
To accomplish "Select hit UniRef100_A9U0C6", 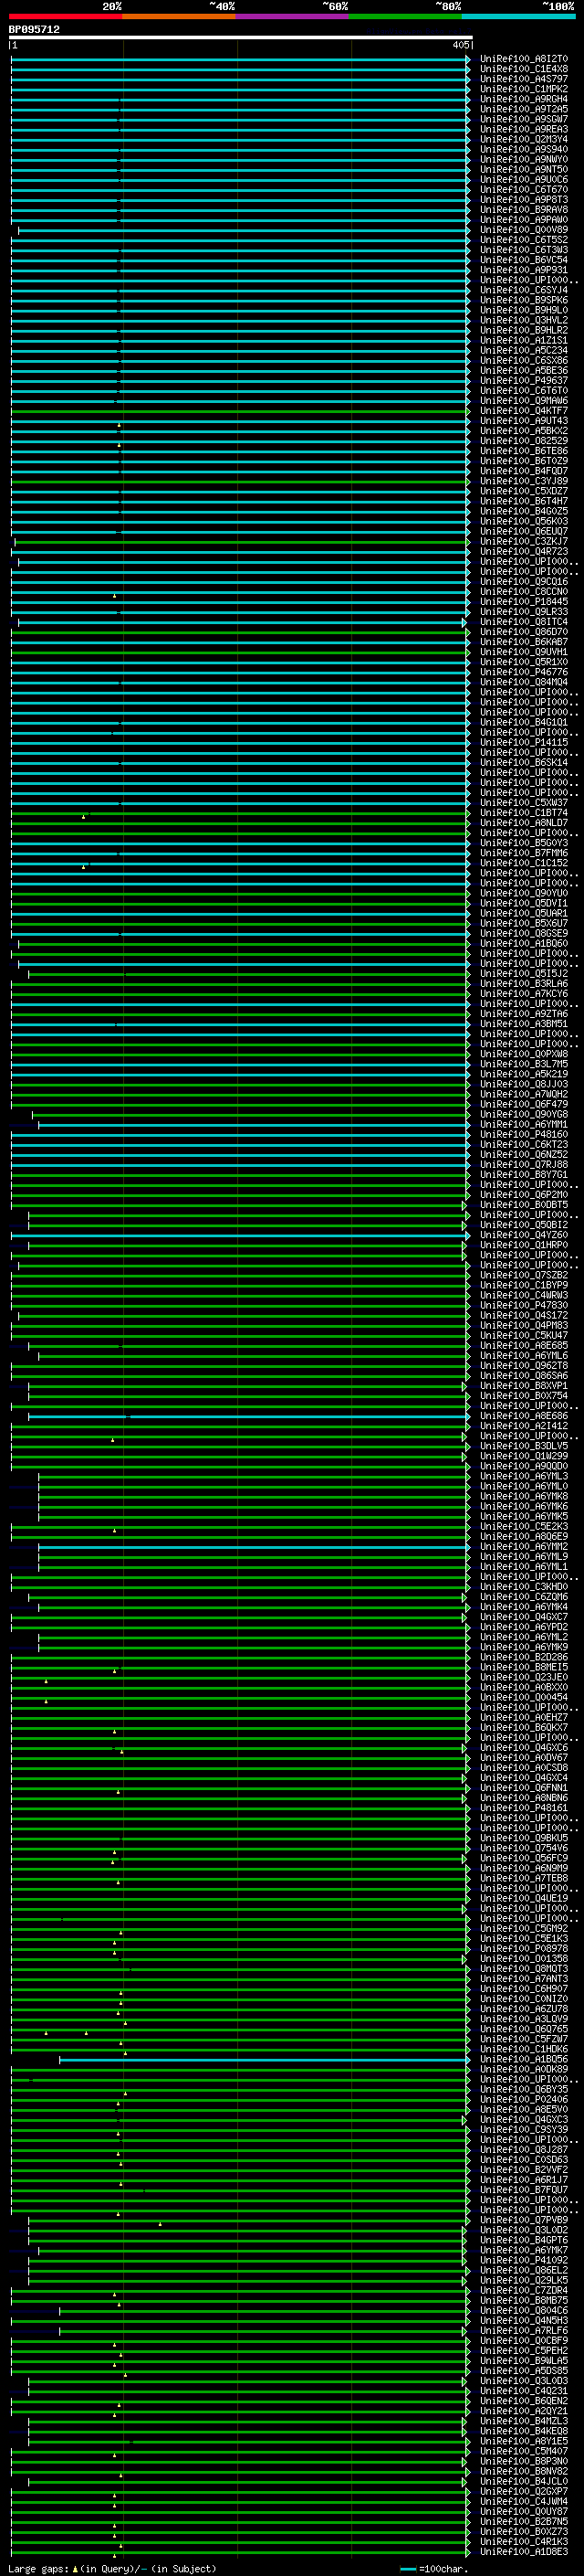I will [524, 179].
